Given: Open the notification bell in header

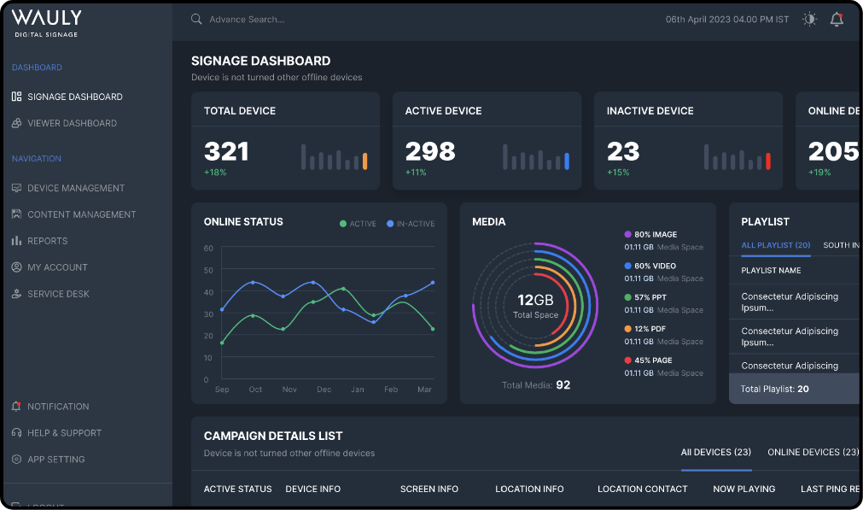Looking at the screenshot, I should coord(837,20).
